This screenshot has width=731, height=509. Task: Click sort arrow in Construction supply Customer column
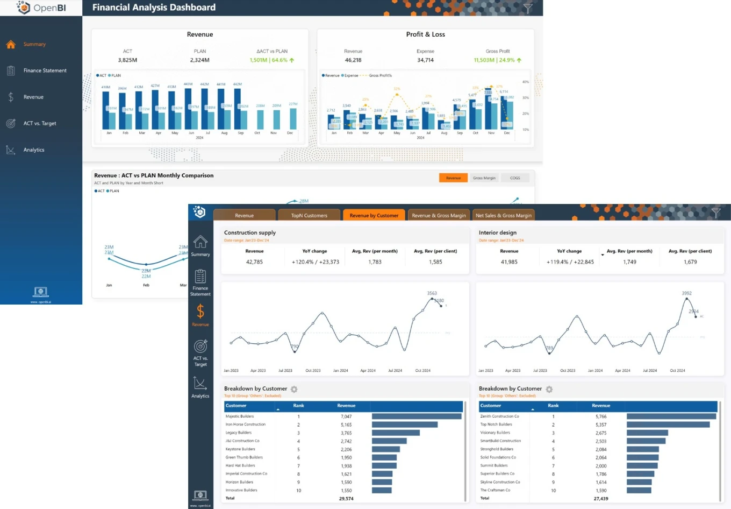coord(278,410)
